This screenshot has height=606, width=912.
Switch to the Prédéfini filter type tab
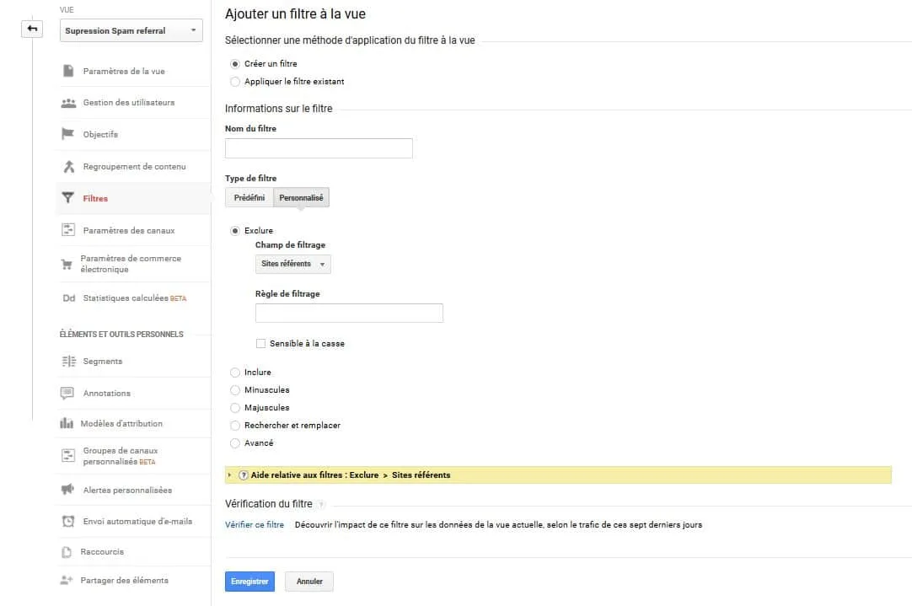pyautogui.click(x=249, y=198)
